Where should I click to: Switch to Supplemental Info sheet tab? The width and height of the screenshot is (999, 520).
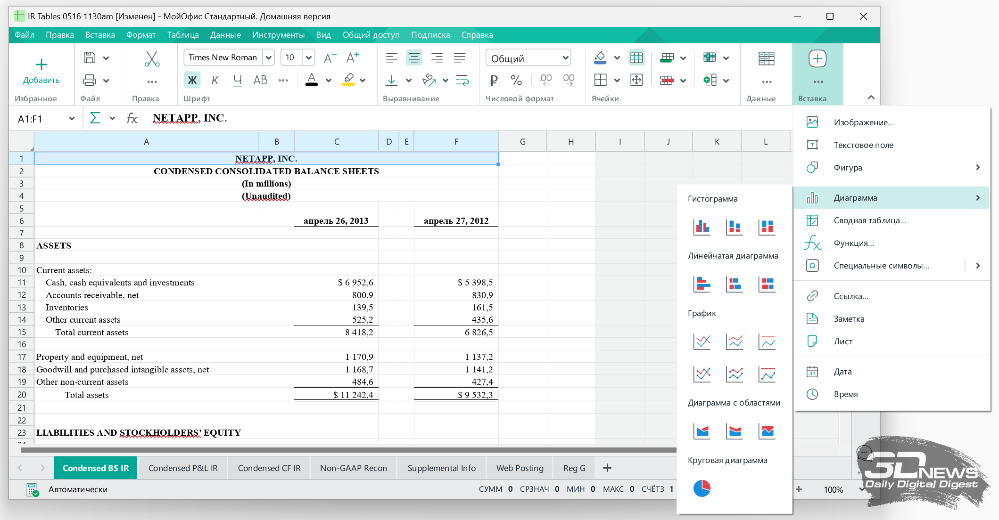click(x=442, y=468)
